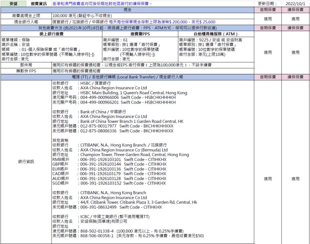Click 首期保費 header beside 其他繳費方法
The width and height of the screenshot is (310, 244).
(268, 28)
